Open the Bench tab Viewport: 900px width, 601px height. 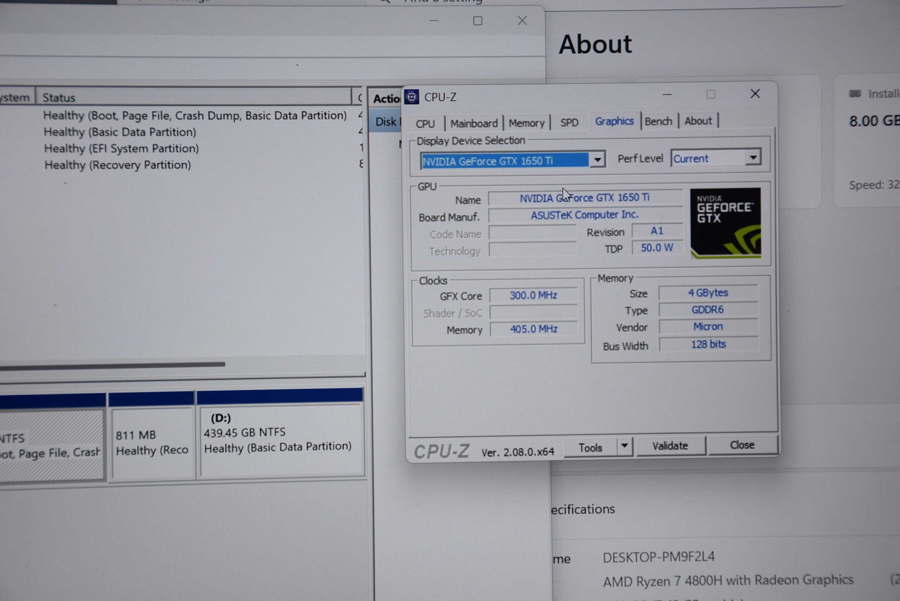(x=658, y=122)
